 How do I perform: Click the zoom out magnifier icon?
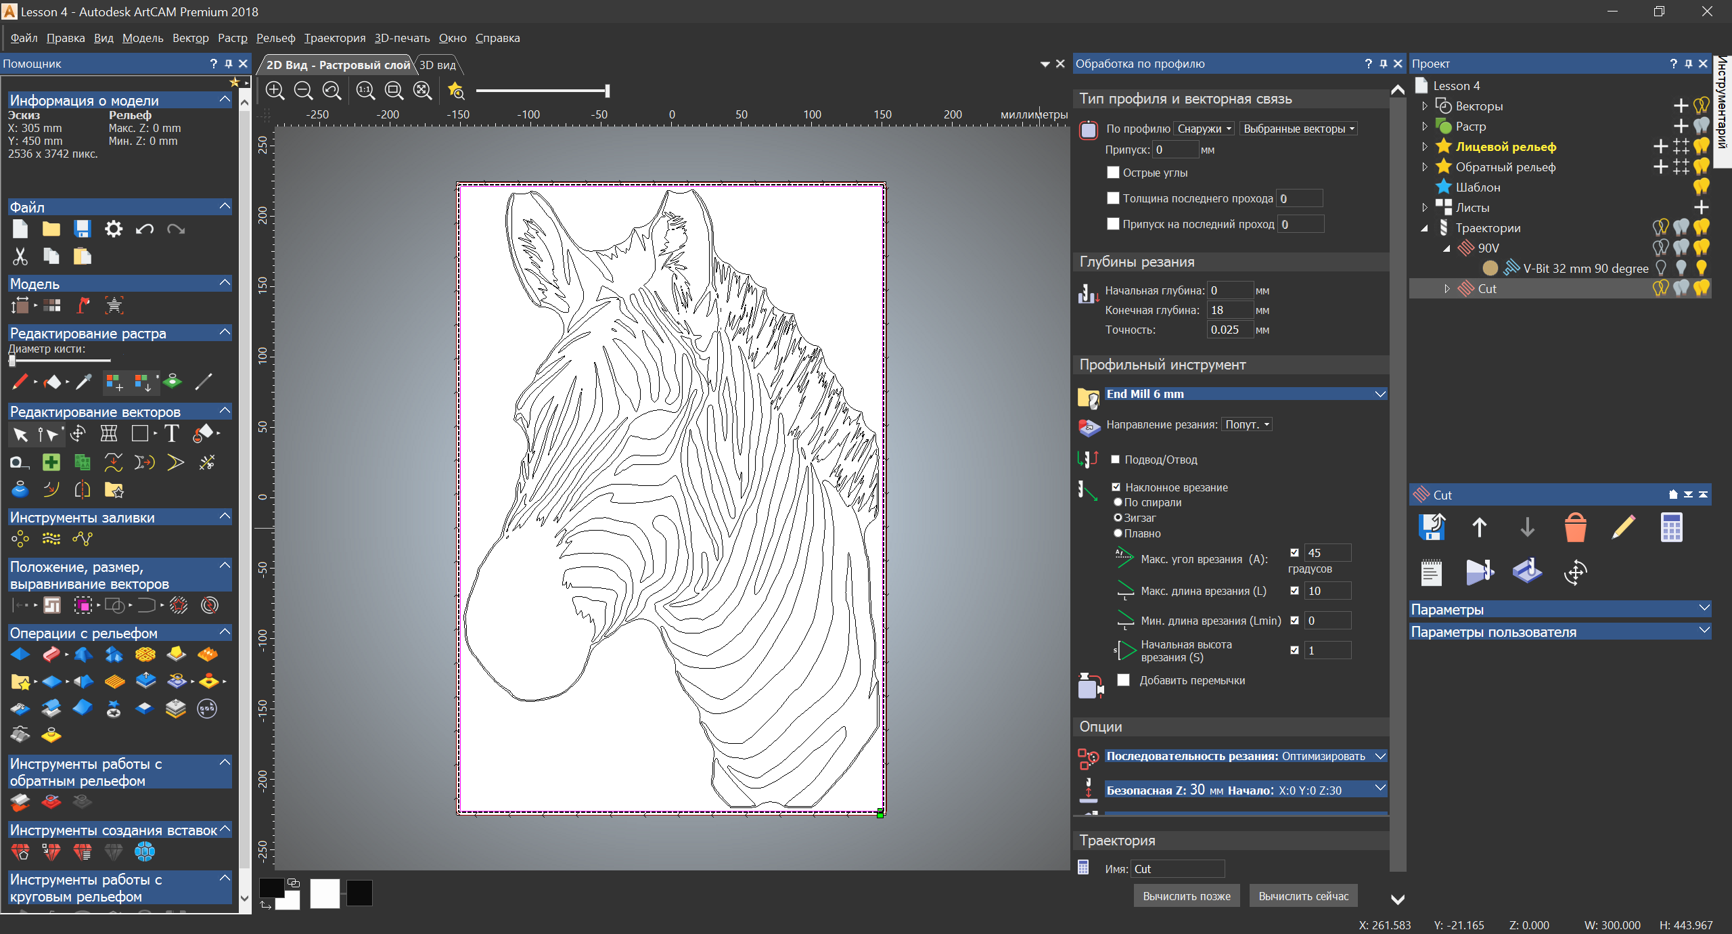click(304, 91)
